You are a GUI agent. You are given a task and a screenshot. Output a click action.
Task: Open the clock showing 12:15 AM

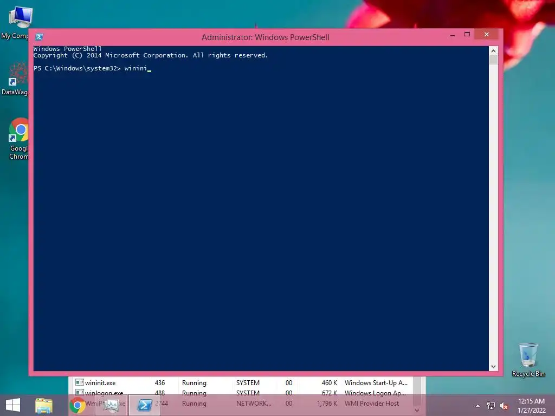pos(531,405)
